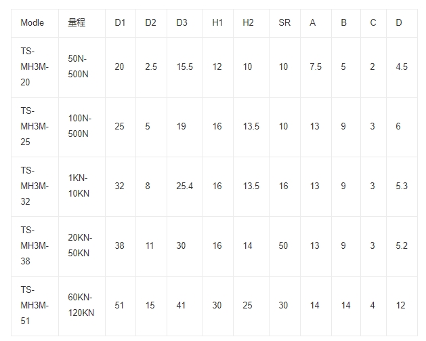Click the D1 column header
The image size is (426, 341).
point(120,23)
